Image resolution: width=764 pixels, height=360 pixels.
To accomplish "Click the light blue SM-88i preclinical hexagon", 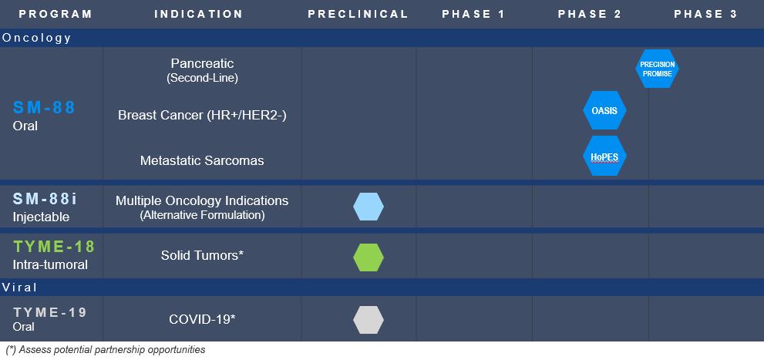I will [x=369, y=207].
